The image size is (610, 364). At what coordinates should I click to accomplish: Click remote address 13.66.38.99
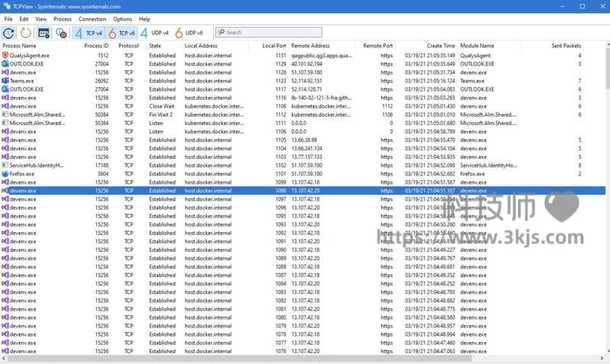click(x=304, y=140)
